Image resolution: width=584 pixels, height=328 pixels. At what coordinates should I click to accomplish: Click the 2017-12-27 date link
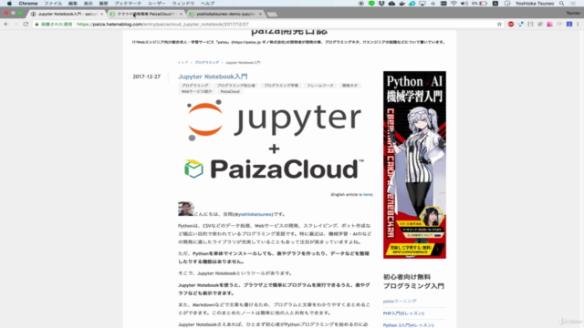tap(146, 77)
